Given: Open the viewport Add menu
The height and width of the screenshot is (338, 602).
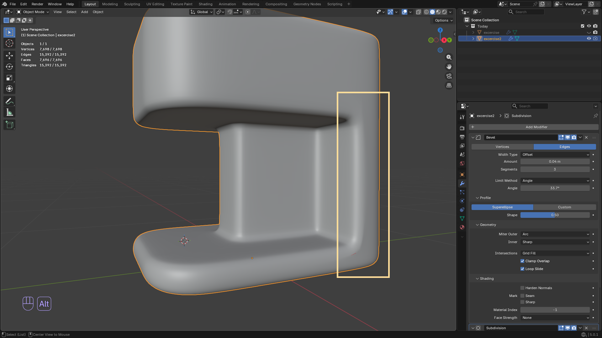Looking at the screenshot, I should (84, 12).
